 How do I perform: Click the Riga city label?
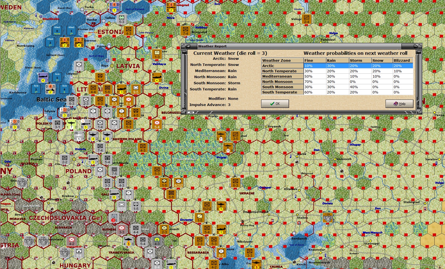105,66
